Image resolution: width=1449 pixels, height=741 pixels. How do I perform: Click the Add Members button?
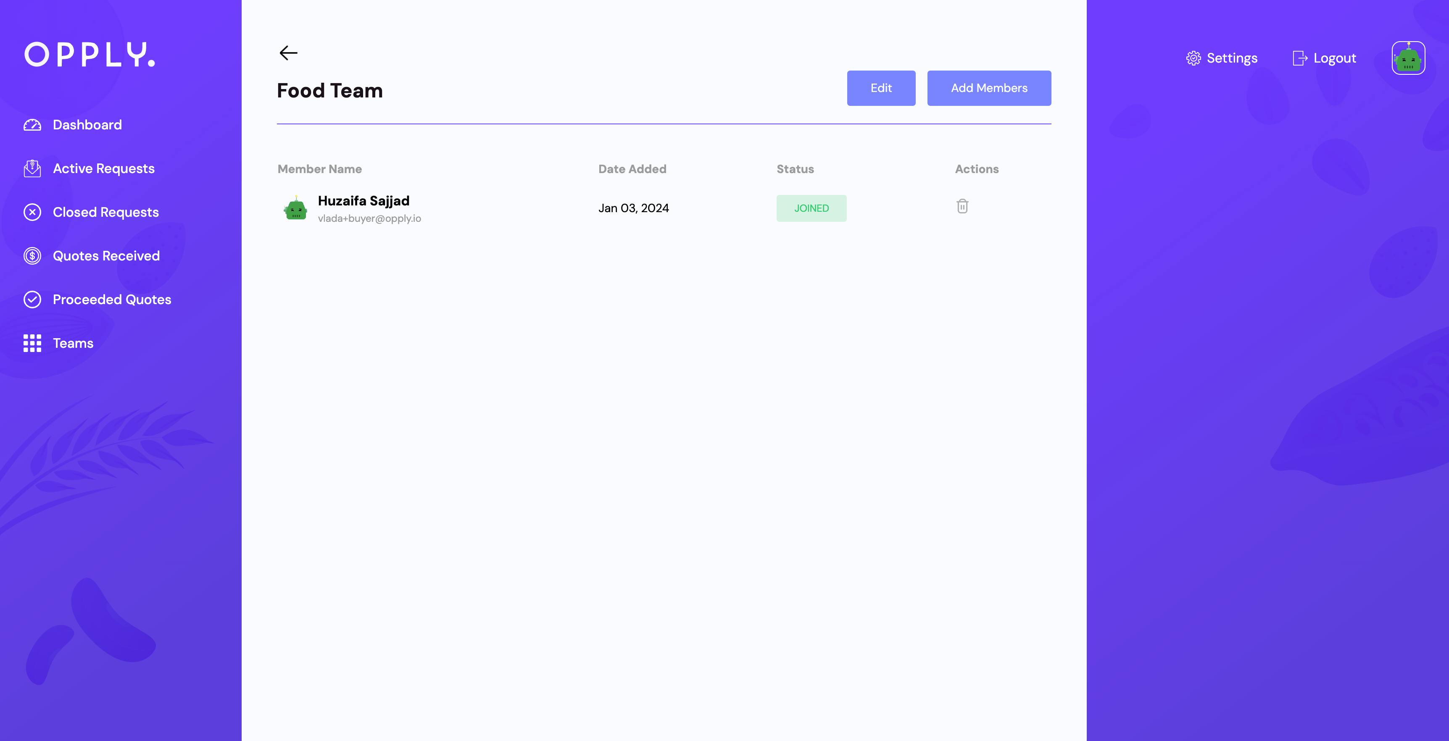pos(989,88)
